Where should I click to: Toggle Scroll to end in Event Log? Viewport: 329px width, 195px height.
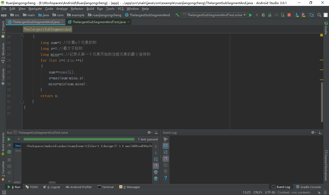[x=166, y=159]
